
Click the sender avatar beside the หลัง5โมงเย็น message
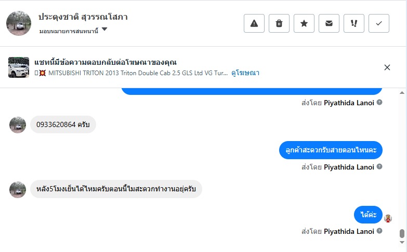click(18, 189)
